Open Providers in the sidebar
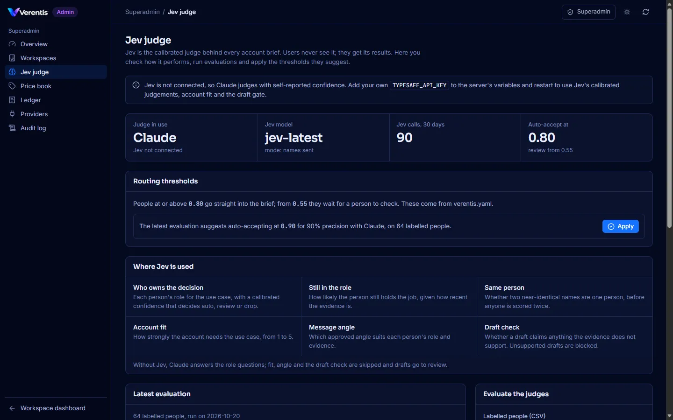 tap(56, 114)
